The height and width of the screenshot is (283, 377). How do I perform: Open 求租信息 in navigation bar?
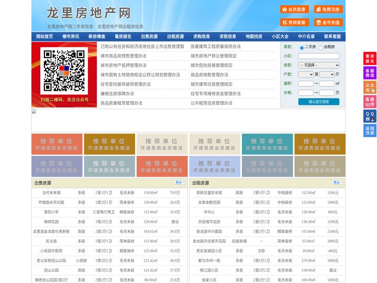coord(228,37)
